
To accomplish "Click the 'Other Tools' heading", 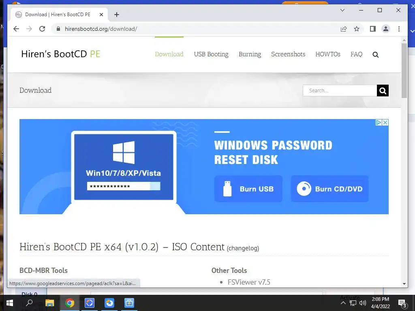I will coord(229,271).
